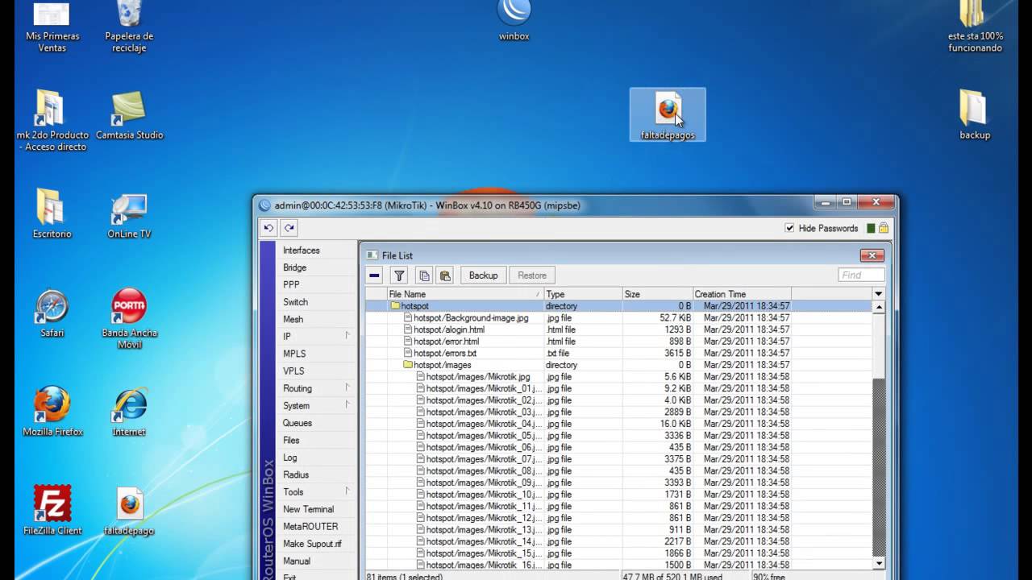Click the filter funnel icon in File List

399,275
